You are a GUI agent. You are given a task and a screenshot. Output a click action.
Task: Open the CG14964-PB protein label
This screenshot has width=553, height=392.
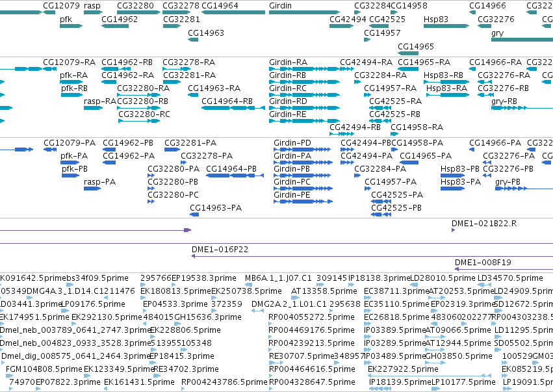(231, 168)
